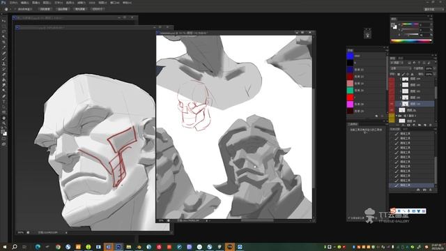
Task: Click third zoom button in options bar
Action: tap(80, 9)
